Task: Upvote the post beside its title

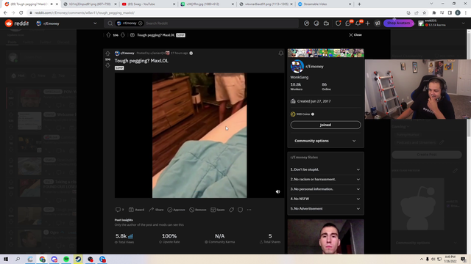Action: [107, 54]
